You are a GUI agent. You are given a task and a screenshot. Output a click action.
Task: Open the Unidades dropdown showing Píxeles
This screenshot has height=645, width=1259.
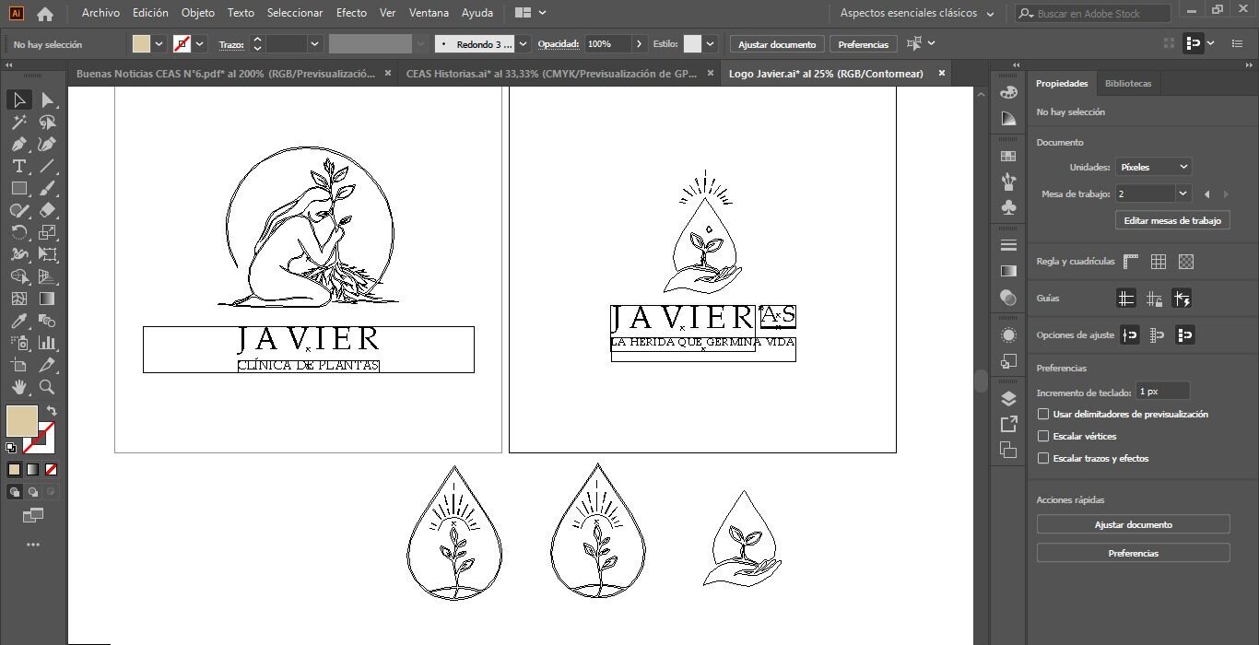tap(1153, 168)
